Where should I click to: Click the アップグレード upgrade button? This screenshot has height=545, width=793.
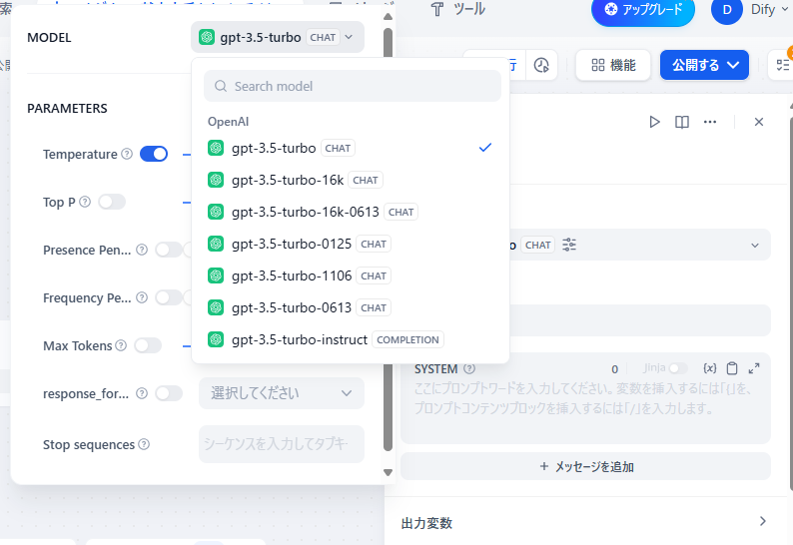(x=643, y=10)
